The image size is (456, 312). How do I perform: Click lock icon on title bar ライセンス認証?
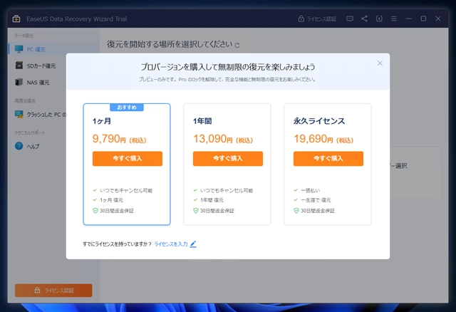[301, 19]
